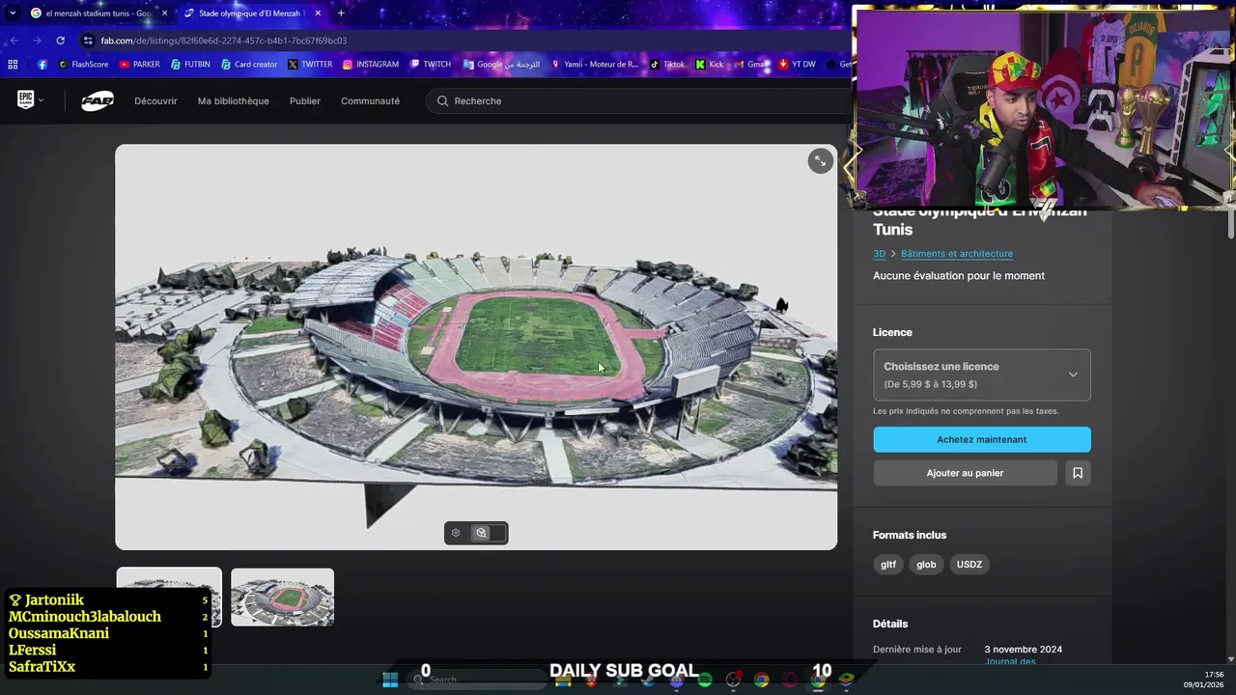Screen dimensions: 1236x695
Task: Open a new browser tab
Action: click(341, 13)
